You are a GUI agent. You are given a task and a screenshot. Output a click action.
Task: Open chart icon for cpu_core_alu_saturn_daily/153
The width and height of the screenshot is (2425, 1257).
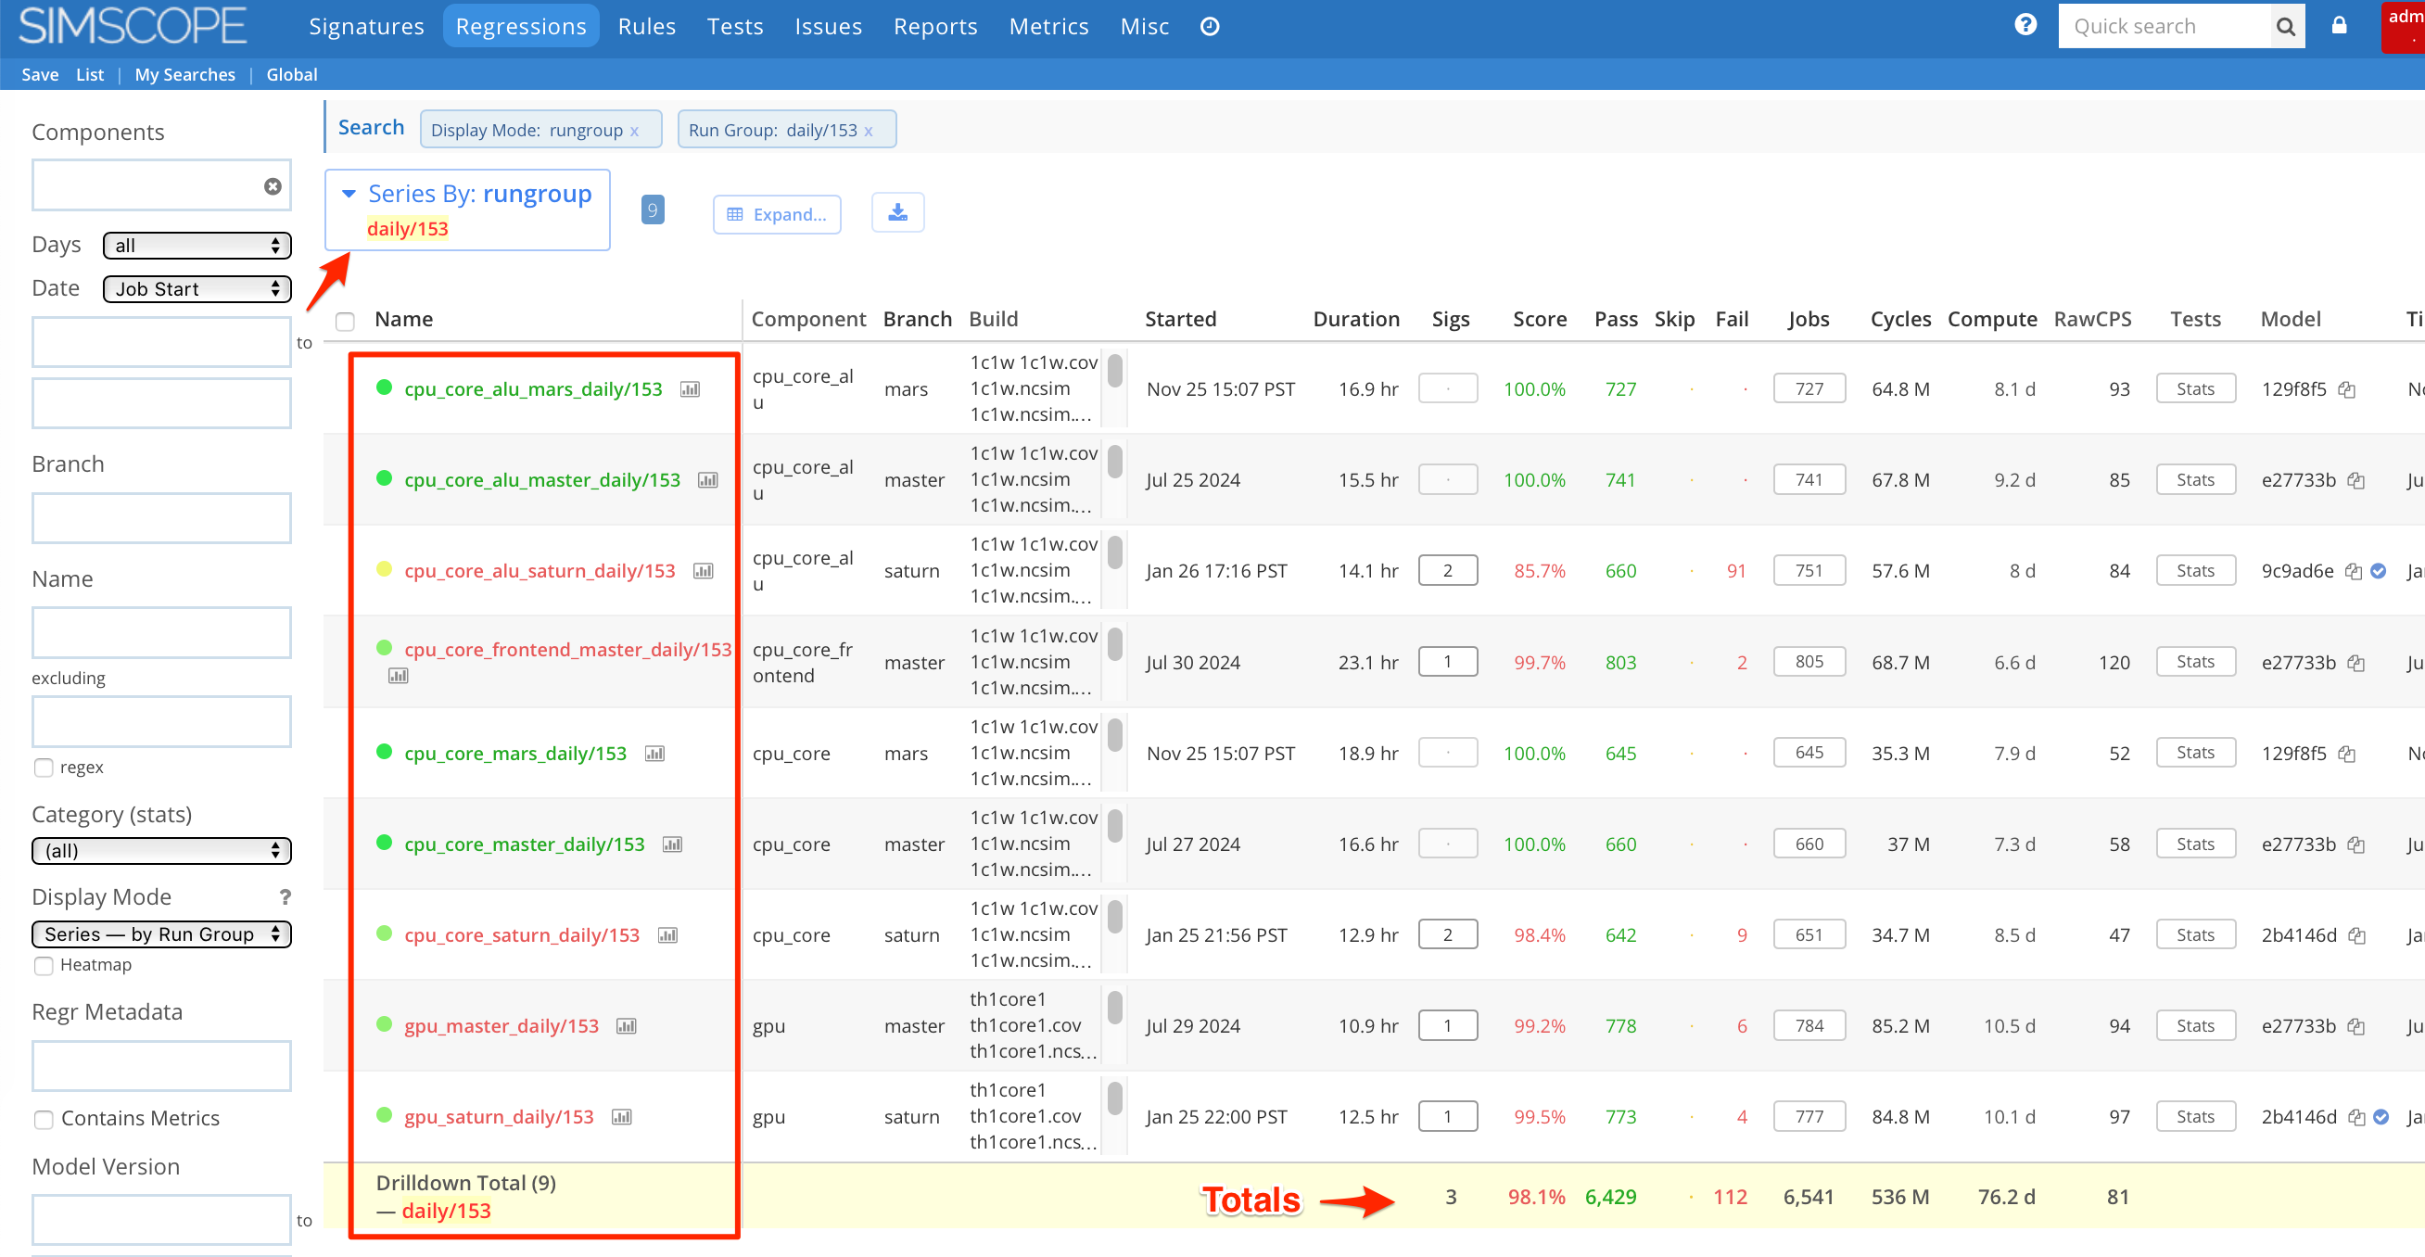tap(704, 571)
